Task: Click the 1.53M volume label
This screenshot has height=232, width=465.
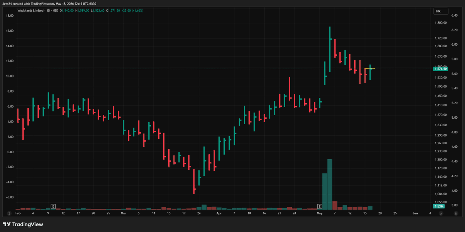Action: (x=439, y=207)
